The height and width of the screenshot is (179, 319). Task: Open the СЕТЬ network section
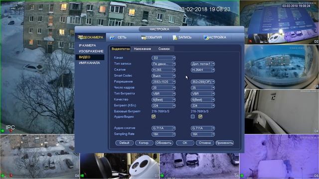[x=118, y=37]
